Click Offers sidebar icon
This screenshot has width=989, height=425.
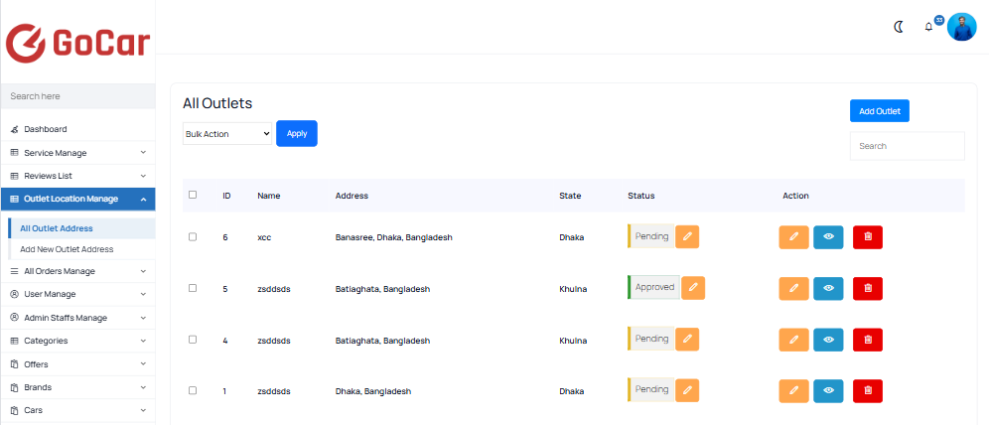click(15, 364)
